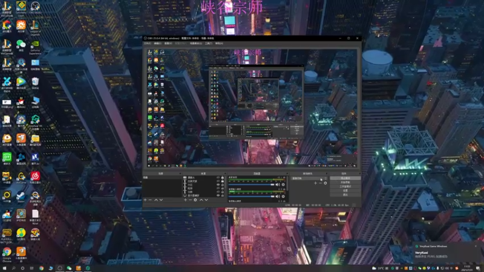Click the studio mode button in Controls
The image size is (484, 272).
(x=345, y=187)
